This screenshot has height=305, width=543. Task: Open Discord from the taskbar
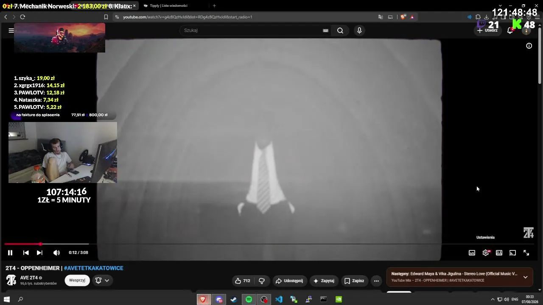click(x=219, y=299)
